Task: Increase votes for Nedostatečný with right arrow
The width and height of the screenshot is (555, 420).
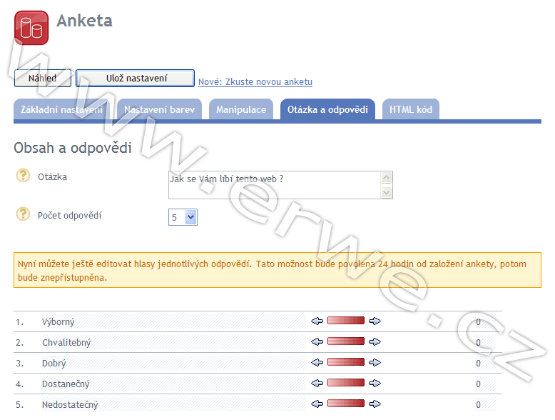Action: point(375,404)
